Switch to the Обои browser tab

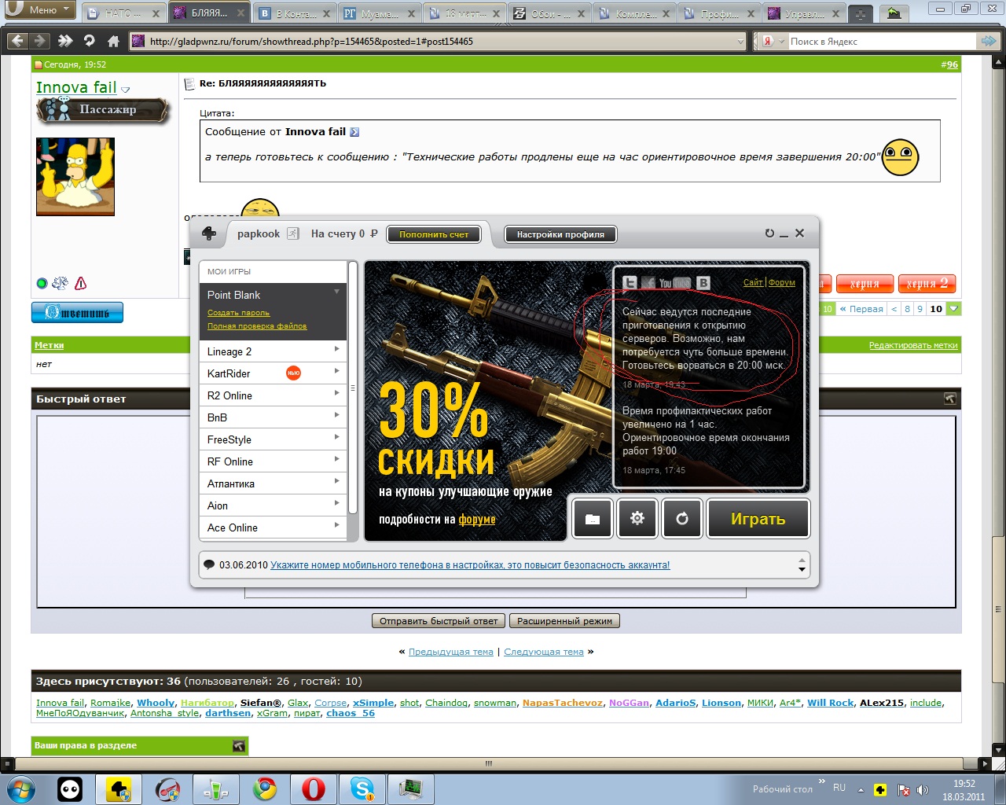pos(552,13)
